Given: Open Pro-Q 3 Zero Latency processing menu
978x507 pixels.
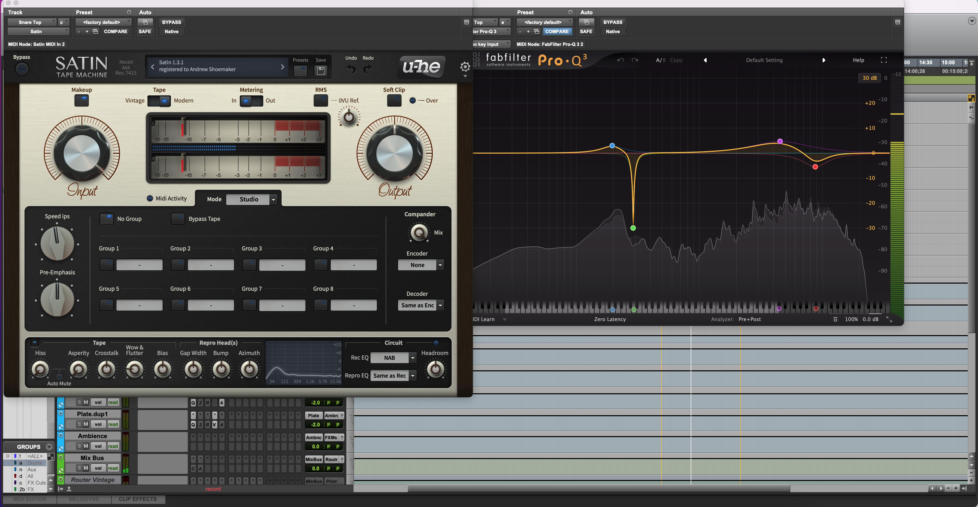Looking at the screenshot, I should pos(610,319).
